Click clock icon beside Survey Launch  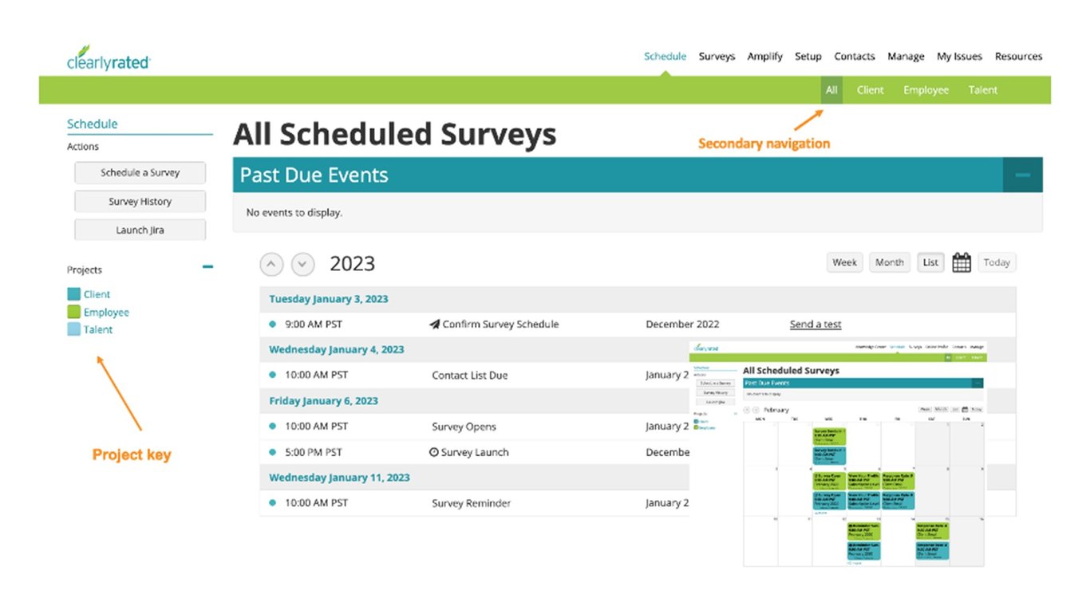tap(434, 452)
